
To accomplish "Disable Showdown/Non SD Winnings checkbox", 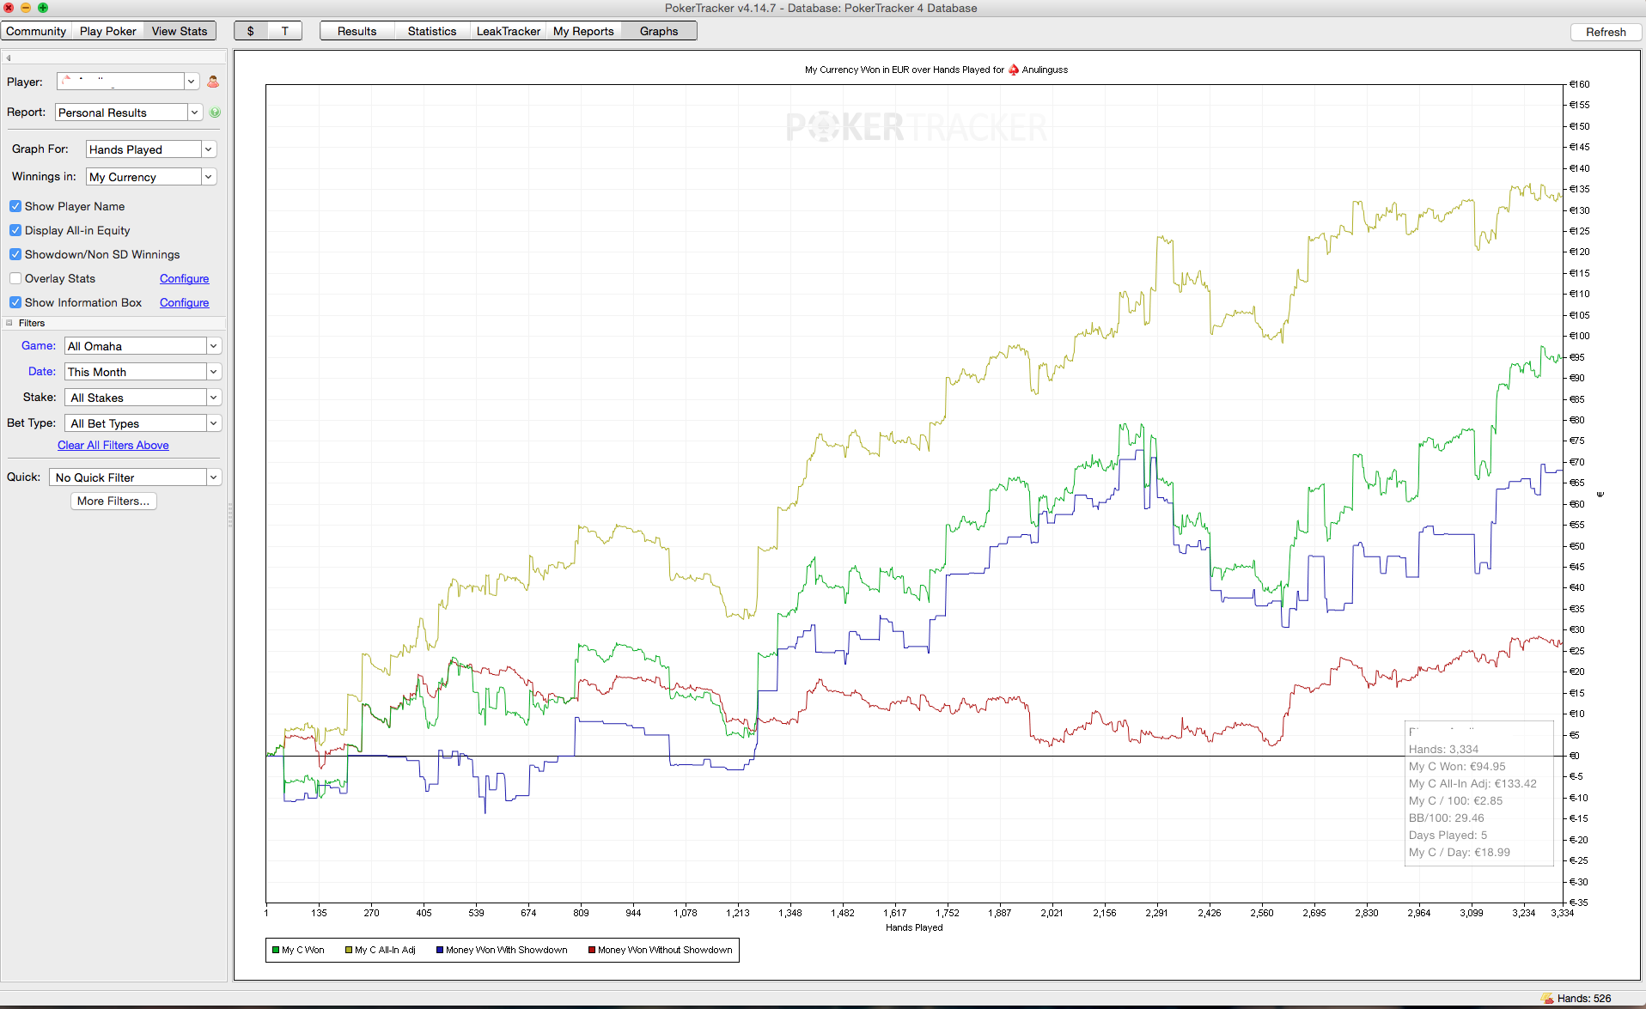I will point(15,254).
